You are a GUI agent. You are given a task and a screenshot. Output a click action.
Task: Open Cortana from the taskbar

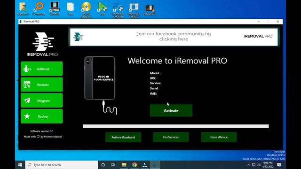point(103,165)
